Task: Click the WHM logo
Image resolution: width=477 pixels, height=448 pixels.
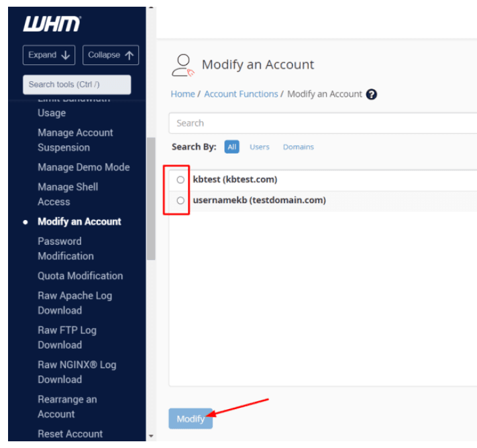Action: point(52,24)
